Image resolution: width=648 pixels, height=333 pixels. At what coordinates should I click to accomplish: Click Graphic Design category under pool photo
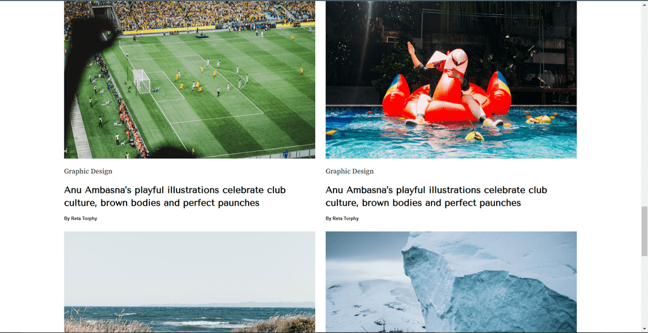pos(349,172)
